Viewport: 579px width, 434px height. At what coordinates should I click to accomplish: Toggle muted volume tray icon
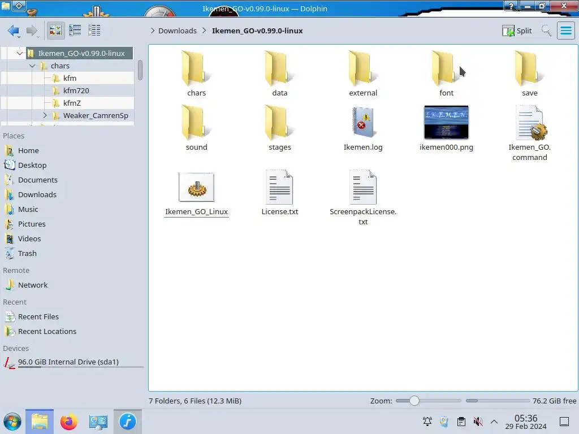click(x=478, y=422)
